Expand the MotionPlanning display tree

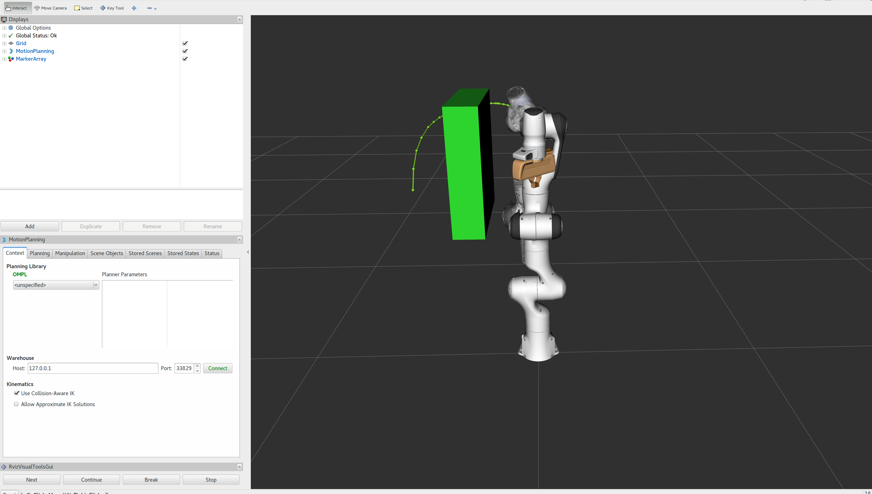point(4,51)
